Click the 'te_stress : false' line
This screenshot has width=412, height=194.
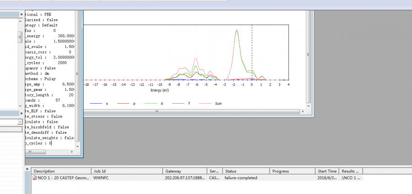pos(44,116)
